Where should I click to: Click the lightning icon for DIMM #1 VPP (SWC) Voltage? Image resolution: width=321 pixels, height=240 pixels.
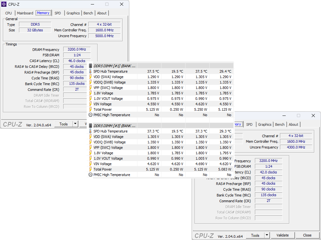pyautogui.click(x=91, y=88)
